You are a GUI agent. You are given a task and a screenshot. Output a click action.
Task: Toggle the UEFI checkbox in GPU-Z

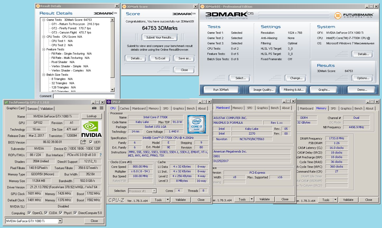coord(91,142)
